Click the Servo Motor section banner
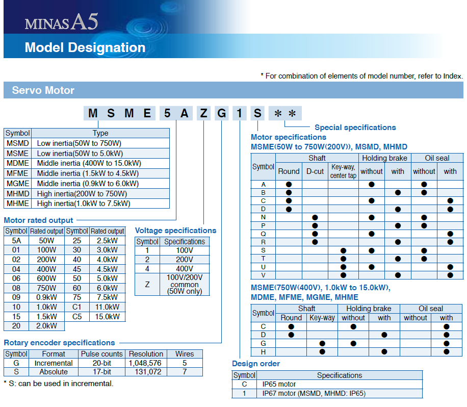This screenshot has height=407, width=467. pos(233,90)
